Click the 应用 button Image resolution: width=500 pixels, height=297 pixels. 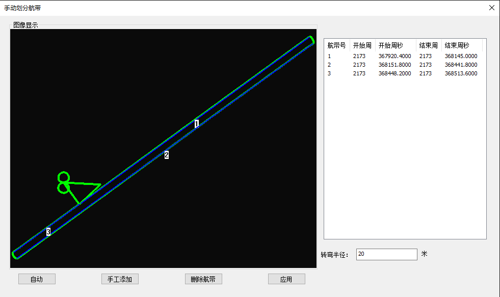tap(286, 279)
